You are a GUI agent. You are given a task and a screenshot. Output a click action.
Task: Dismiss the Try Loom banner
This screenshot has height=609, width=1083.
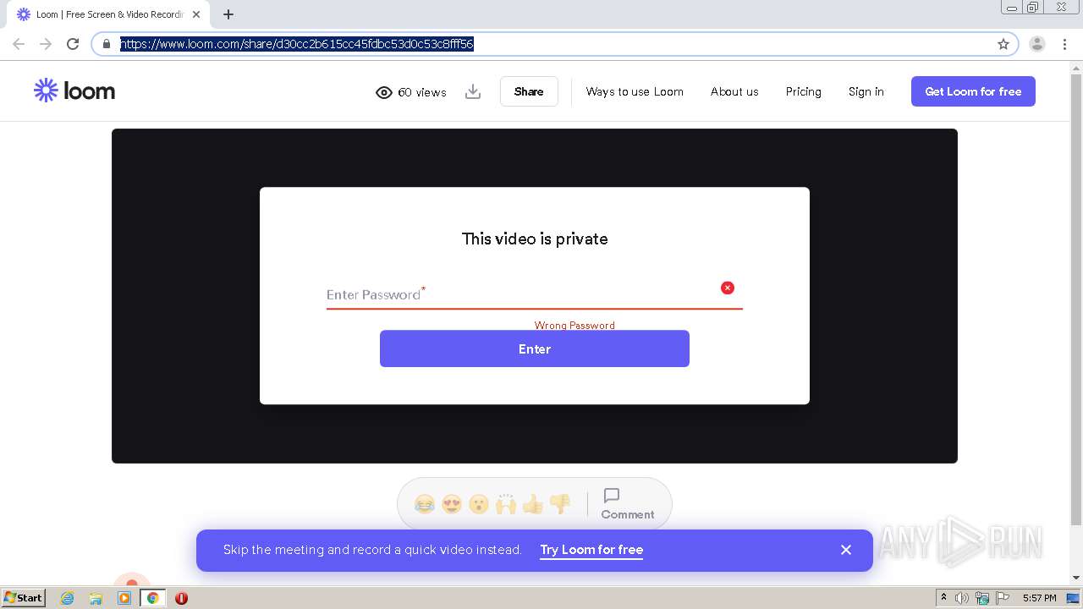click(846, 550)
